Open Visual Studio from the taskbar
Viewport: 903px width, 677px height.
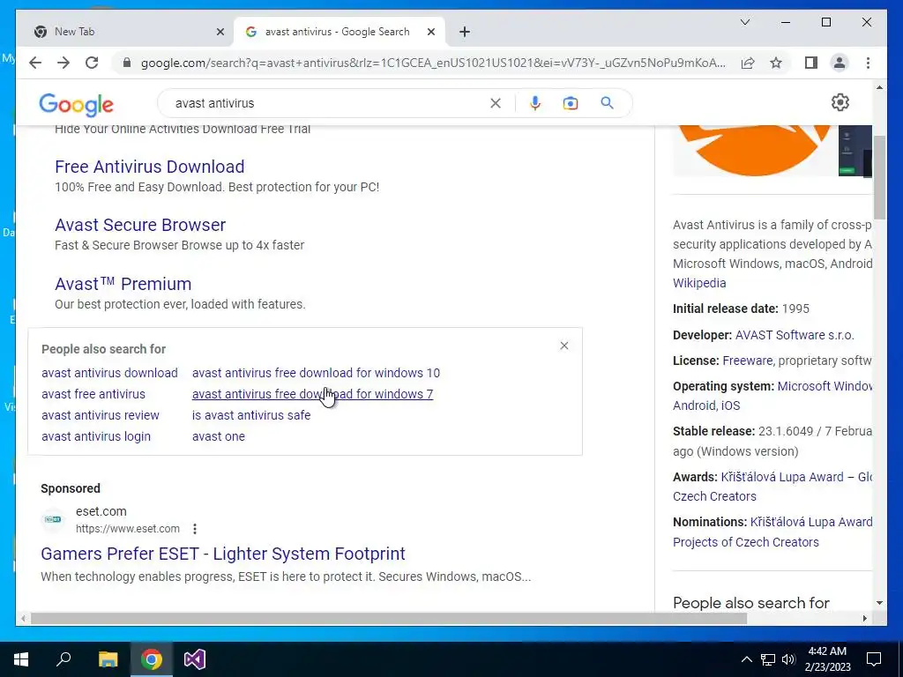coord(195,659)
